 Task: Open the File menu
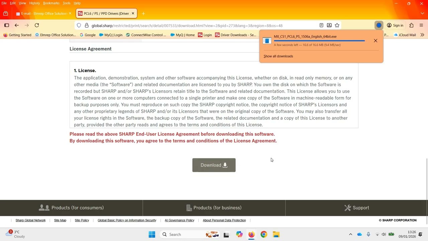[4, 3]
